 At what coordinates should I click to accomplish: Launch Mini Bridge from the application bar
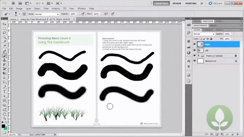click(20, 3)
